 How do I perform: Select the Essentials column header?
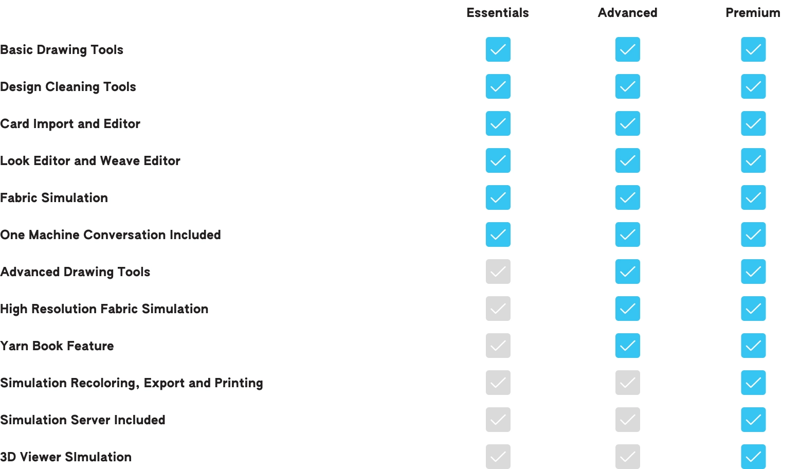[x=497, y=13]
